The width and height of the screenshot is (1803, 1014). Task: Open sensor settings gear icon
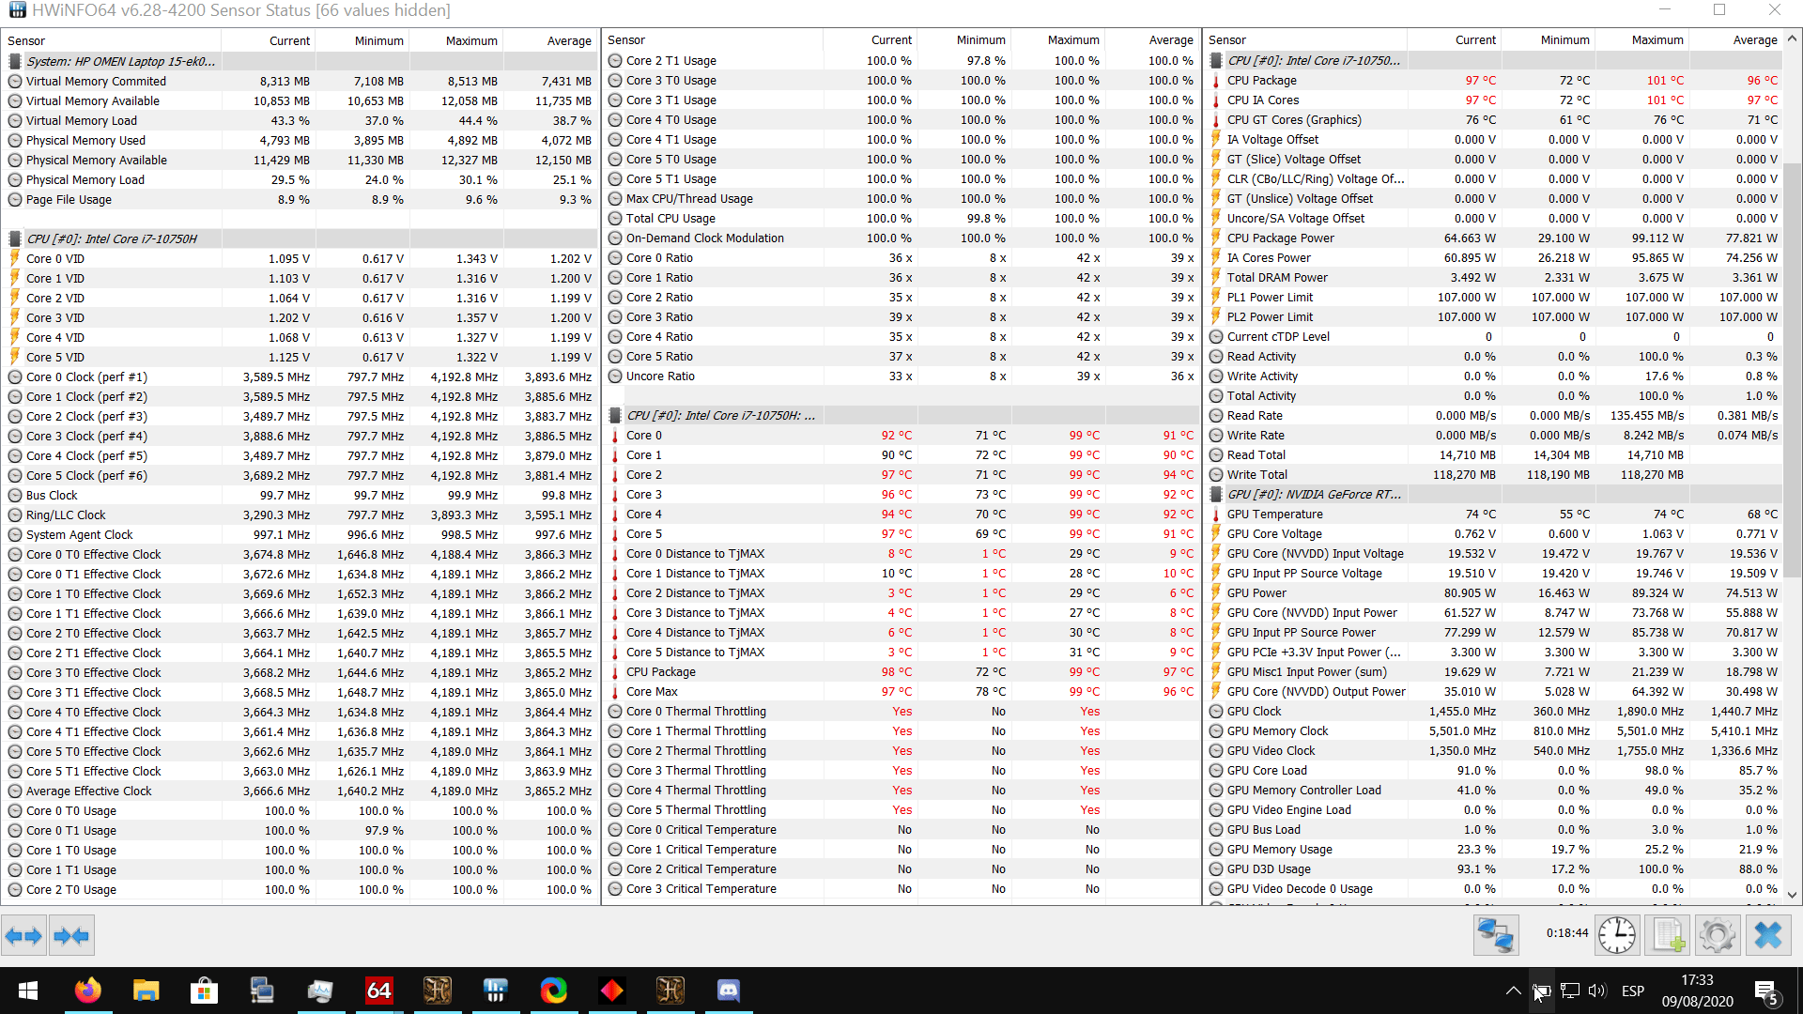[1717, 936]
